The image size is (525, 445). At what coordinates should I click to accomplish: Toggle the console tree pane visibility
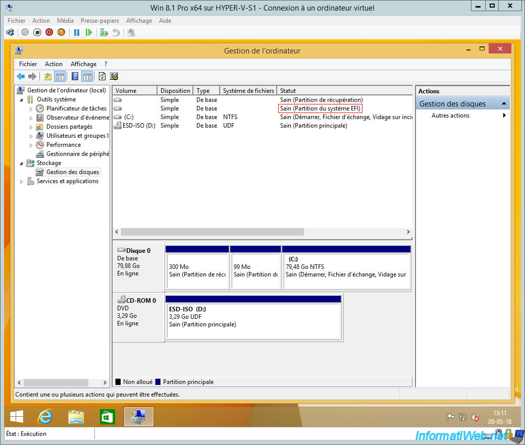click(60, 76)
